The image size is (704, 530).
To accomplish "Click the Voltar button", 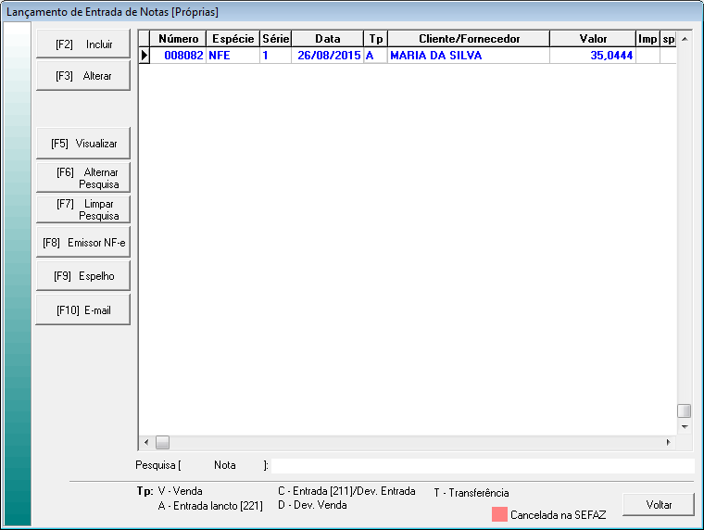I will [x=659, y=505].
